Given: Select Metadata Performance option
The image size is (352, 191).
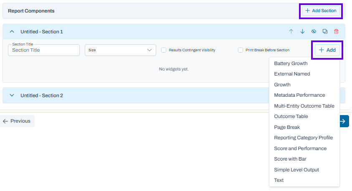Looking at the screenshot, I should (304, 95).
